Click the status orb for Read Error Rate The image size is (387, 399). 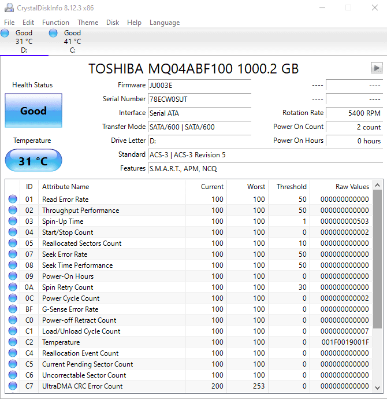tap(13, 199)
